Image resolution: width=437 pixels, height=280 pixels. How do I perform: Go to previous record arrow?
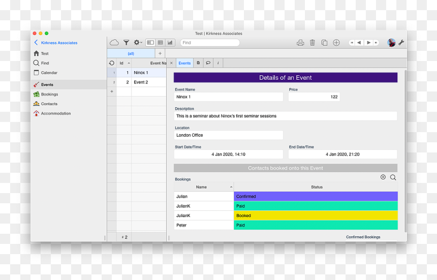[359, 43]
